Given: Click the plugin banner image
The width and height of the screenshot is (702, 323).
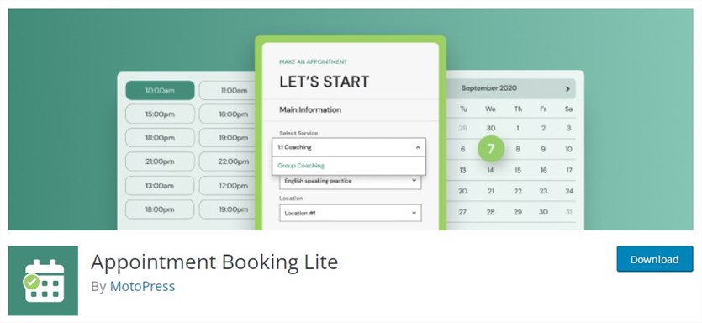Looking at the screenshot, I should click(351, 119).
